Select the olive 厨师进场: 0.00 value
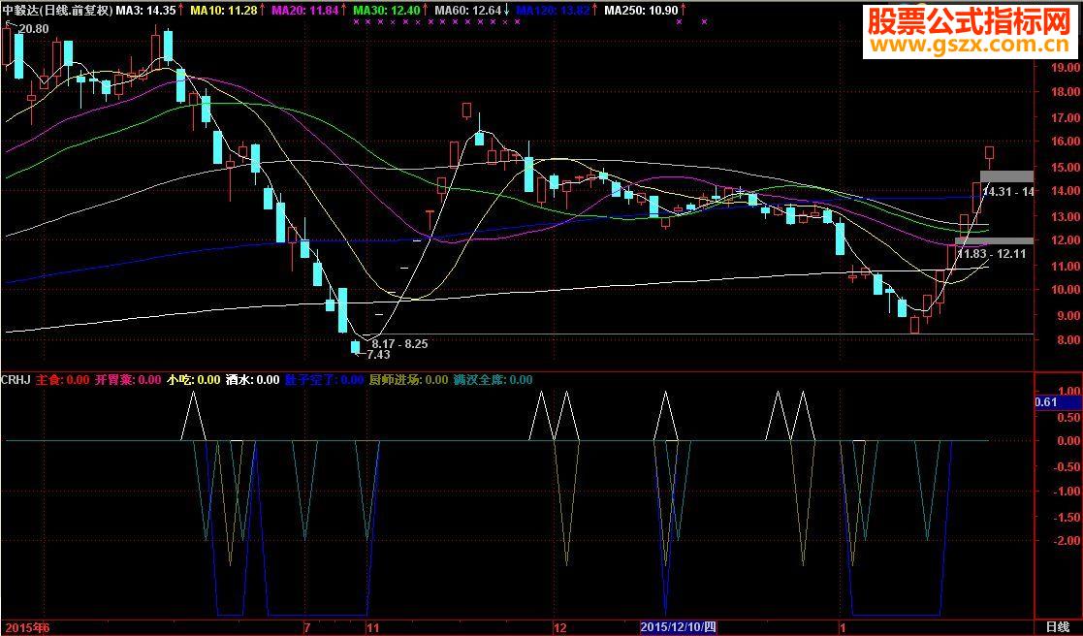The height and width of the screenshot is (636, 1083). tap(408, 380)
